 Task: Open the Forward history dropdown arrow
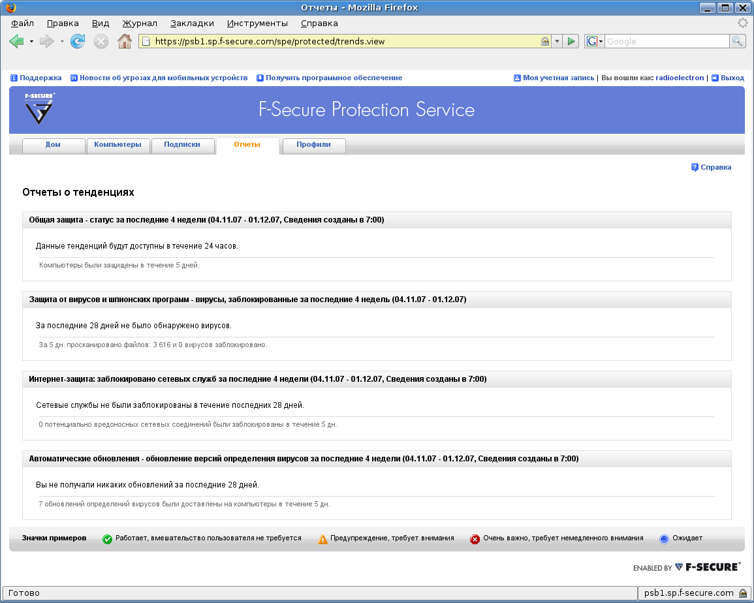tap(62, 41)
